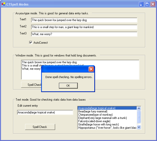
Task: Click into the Text1 input field
Action: pos(84,20)
